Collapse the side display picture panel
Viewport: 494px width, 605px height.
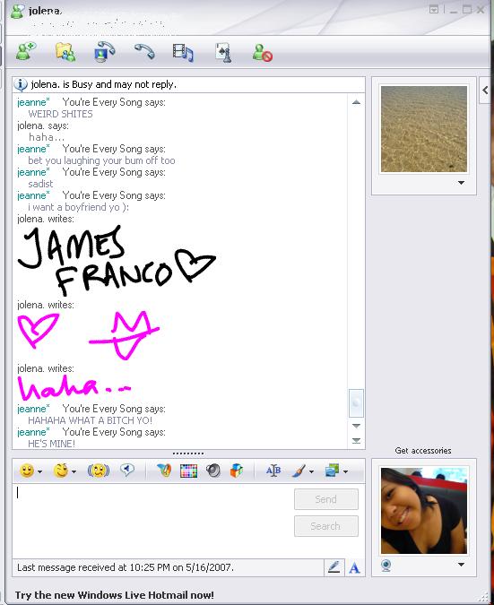tap(485, 90)
